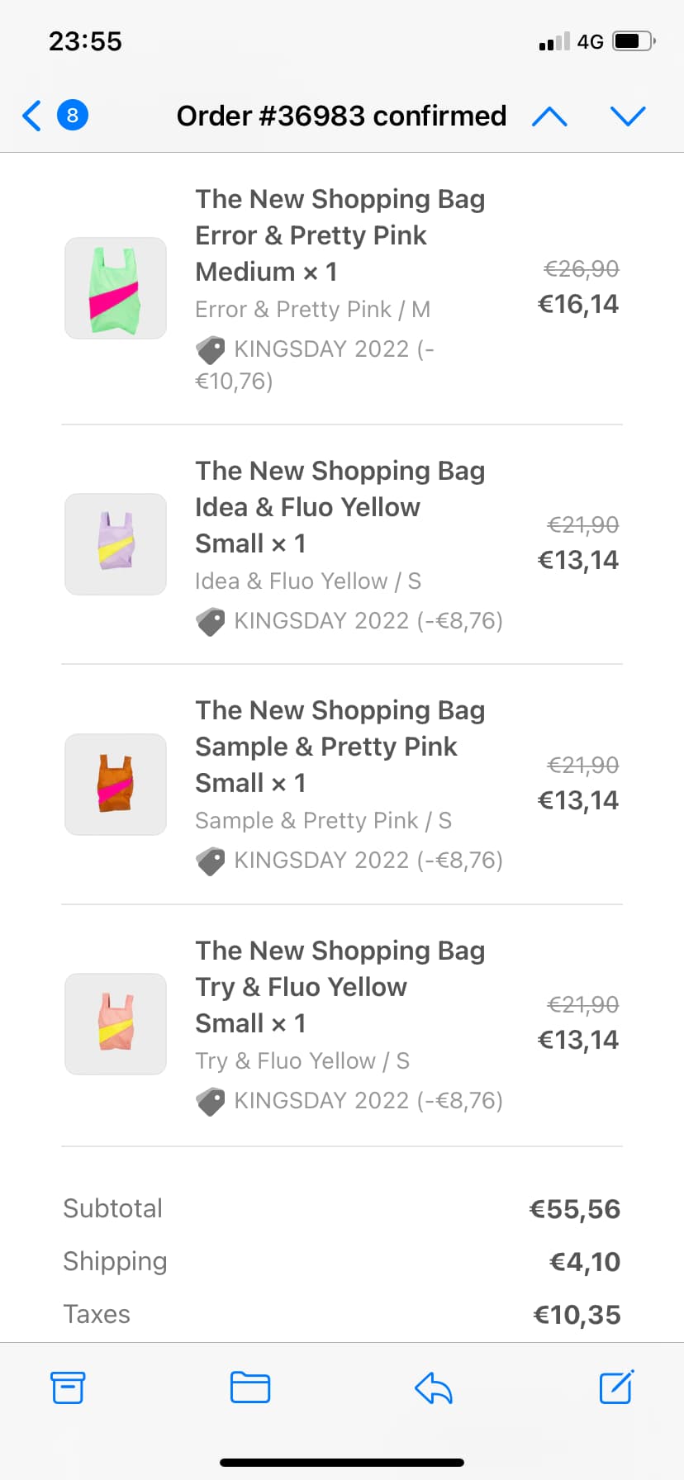This screenshot has width=684, height=1480.
Task: Compose a new email message
Action: (616, 1387)
